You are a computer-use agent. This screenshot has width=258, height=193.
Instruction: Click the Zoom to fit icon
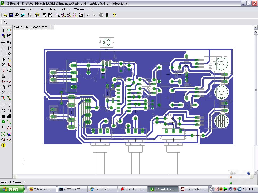click(58, 15)
